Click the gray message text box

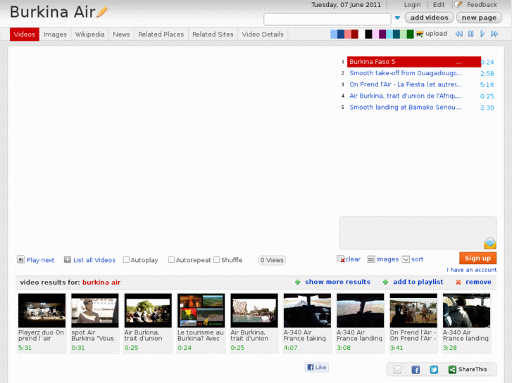[418, 233]
